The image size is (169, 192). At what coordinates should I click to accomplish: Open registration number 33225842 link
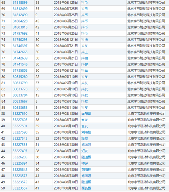(20, 170)
